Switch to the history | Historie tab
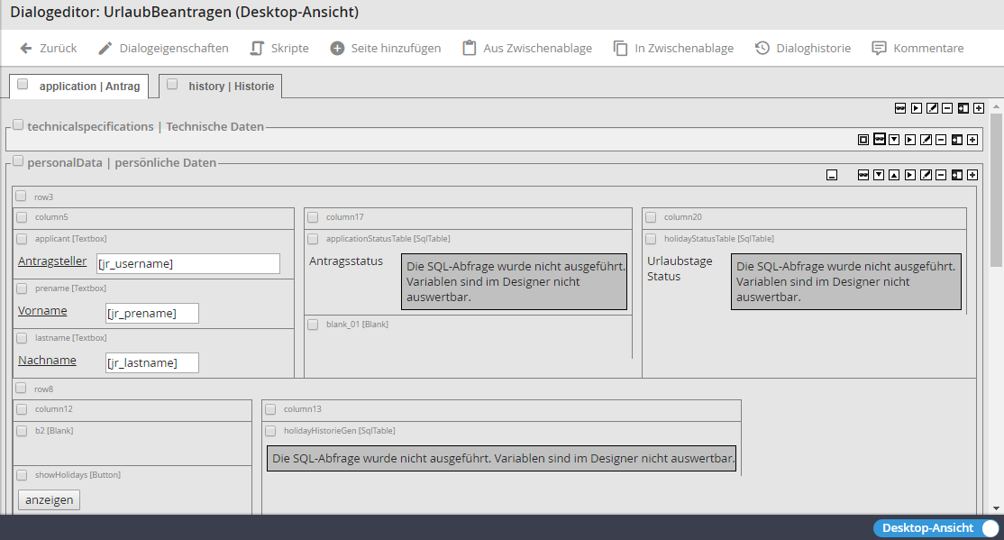Viewport: 1004px width, 540px height. (221, 86)
